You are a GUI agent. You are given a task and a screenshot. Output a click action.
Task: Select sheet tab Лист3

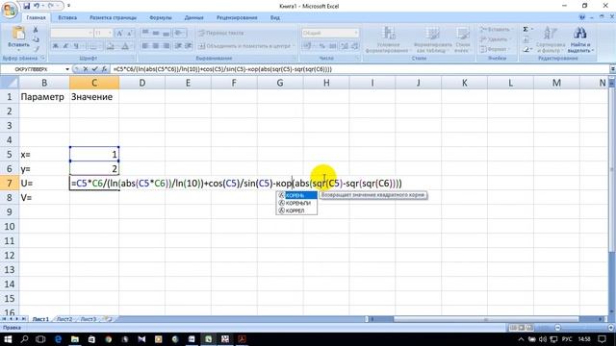coord(89,319)
